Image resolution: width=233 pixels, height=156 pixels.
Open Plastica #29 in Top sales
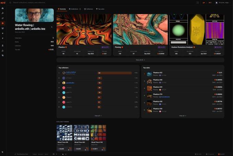(x=158, y=87)
